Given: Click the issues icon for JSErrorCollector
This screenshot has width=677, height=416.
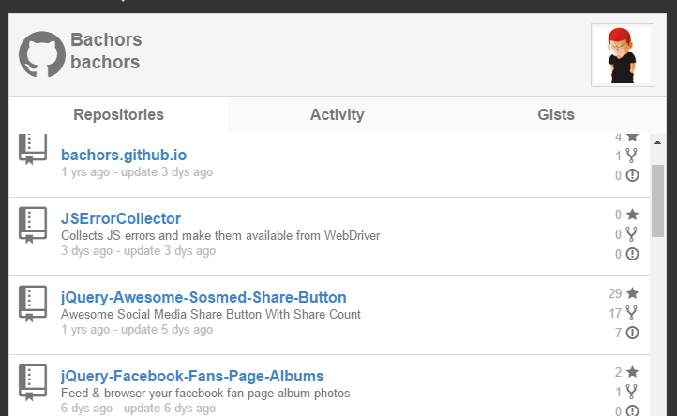Looking at the screenshot, I should (632, 254).
